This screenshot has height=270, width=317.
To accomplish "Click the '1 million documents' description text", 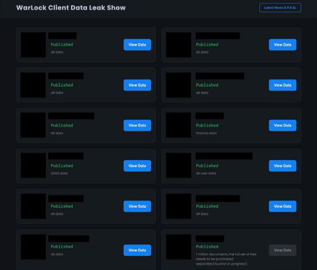I will coord(226,259).
